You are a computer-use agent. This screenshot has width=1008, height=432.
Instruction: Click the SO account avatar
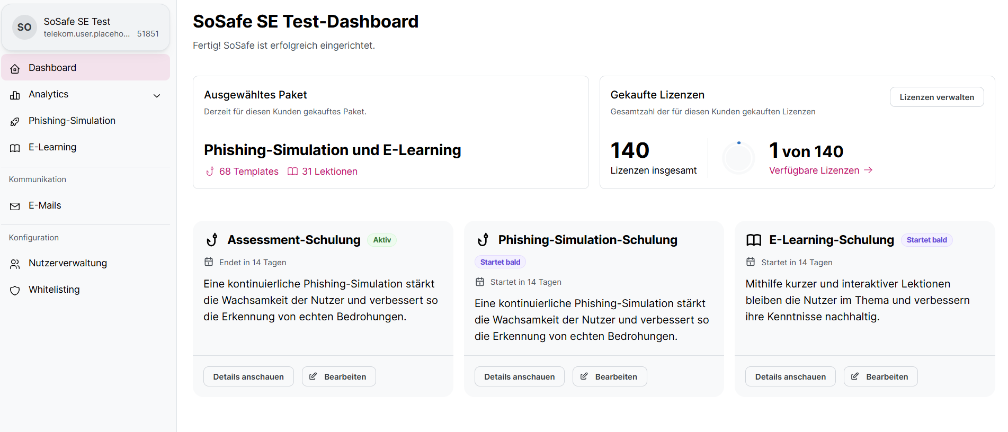[24, 28]
